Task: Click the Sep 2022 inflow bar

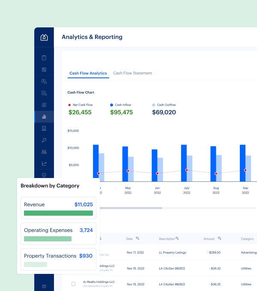Action: (242, 163)
